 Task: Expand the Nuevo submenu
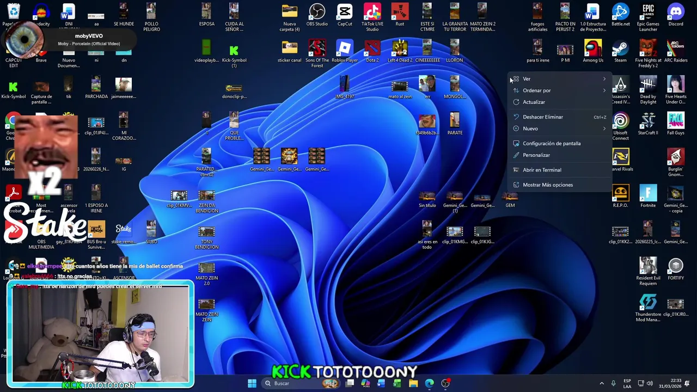560,128
